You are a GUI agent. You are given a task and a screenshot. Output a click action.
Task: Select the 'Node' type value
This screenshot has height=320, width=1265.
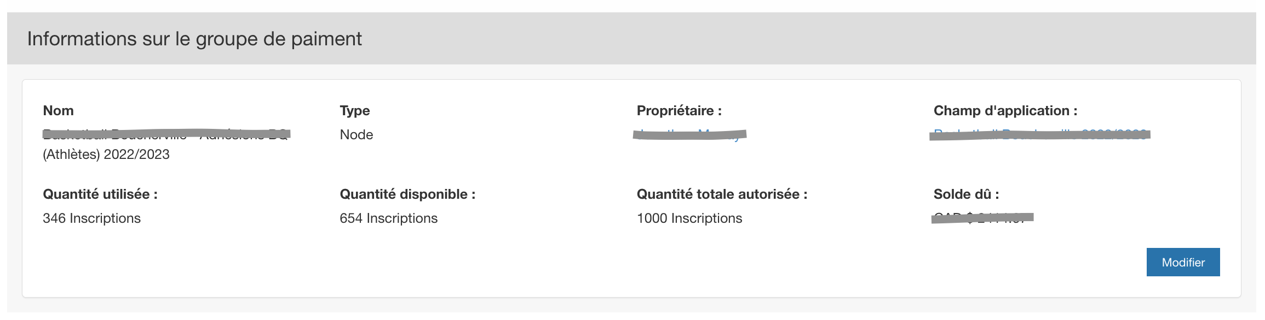click(x=357, y=135)
